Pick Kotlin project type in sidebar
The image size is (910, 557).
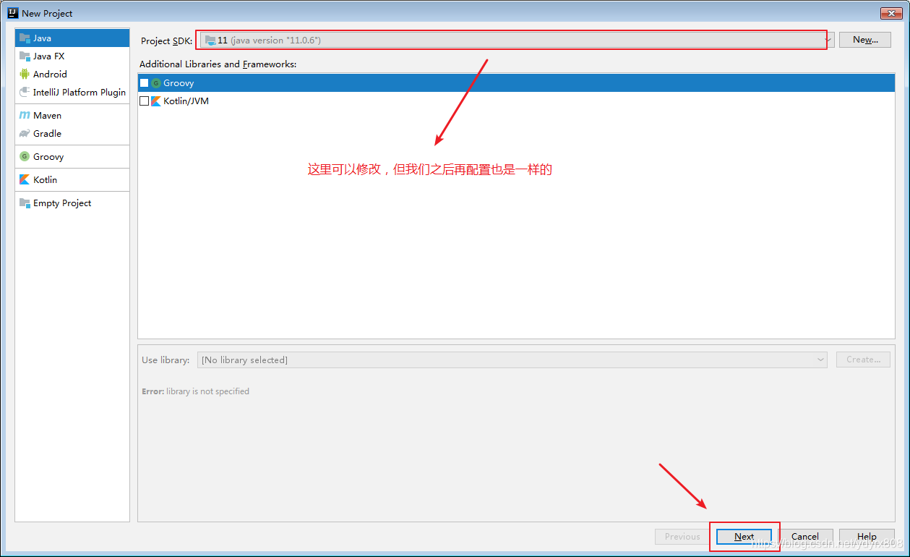(x=72, y=179)
